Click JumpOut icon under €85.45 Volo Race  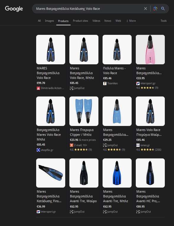click(x=71, y=88)
